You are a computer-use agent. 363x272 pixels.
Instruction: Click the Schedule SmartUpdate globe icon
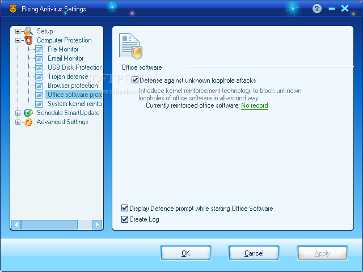28,113
